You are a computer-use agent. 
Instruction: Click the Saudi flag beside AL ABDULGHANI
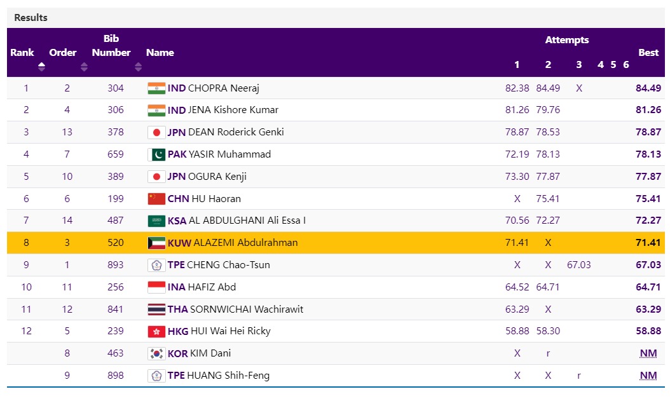coord(156,221)
